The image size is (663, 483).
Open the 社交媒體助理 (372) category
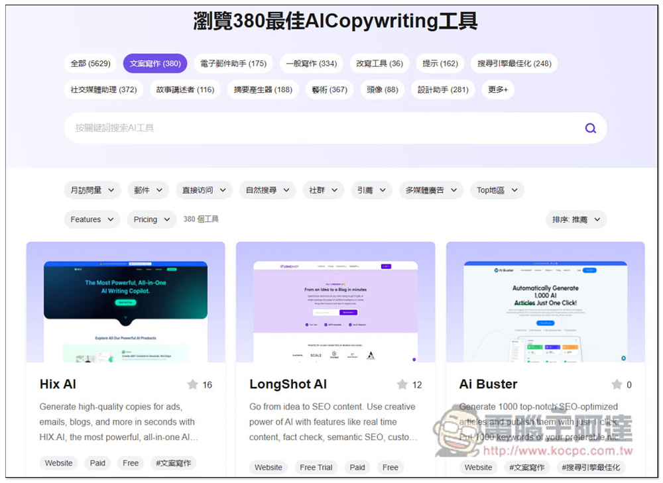click(x=103, y=89)
